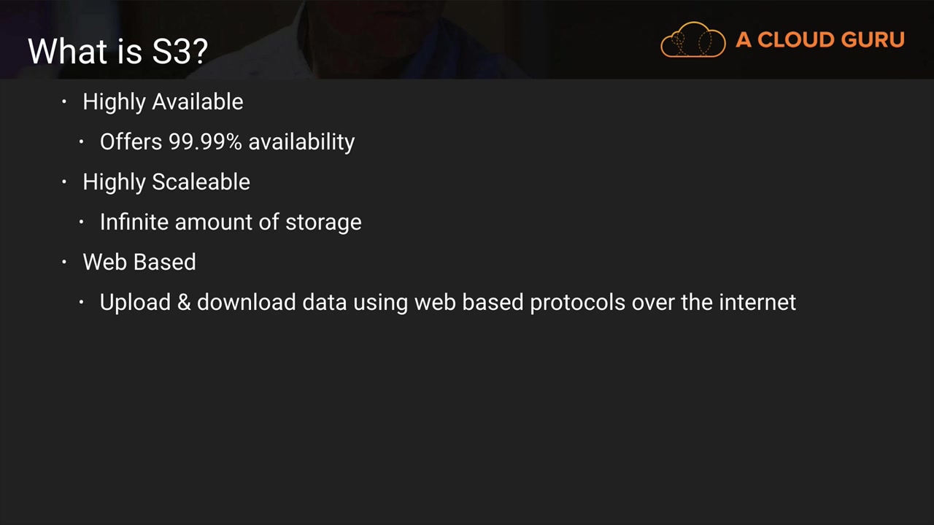This screenshot has height=525, width=934.
Task: Click the A Cloud Guru cloud logo icon
Action: [x=692, y=39]
